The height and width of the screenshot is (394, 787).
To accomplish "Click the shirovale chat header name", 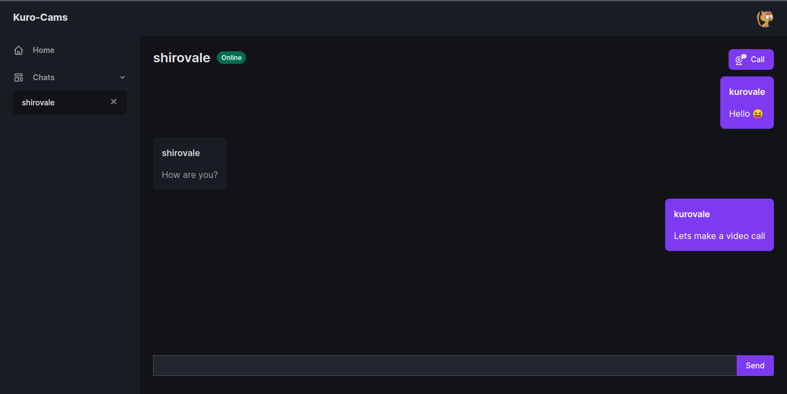I will coord(181,58).
